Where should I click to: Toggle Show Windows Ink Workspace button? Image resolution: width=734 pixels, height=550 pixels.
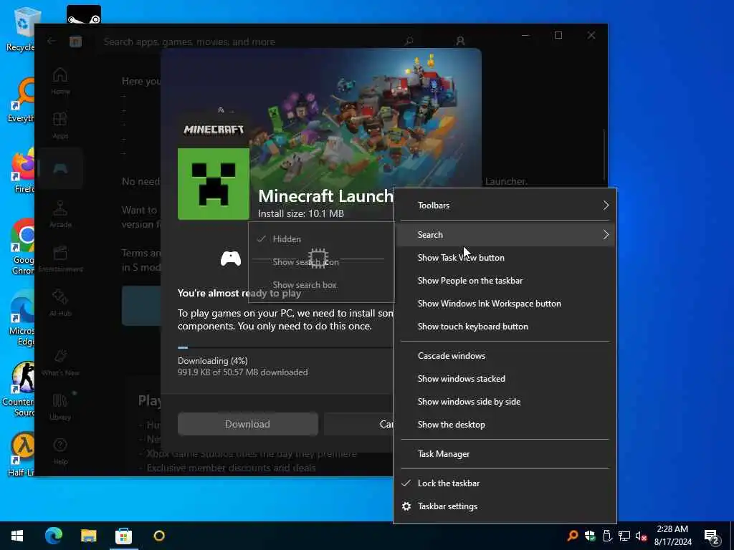pyautogui.click(x=505, y=304)
